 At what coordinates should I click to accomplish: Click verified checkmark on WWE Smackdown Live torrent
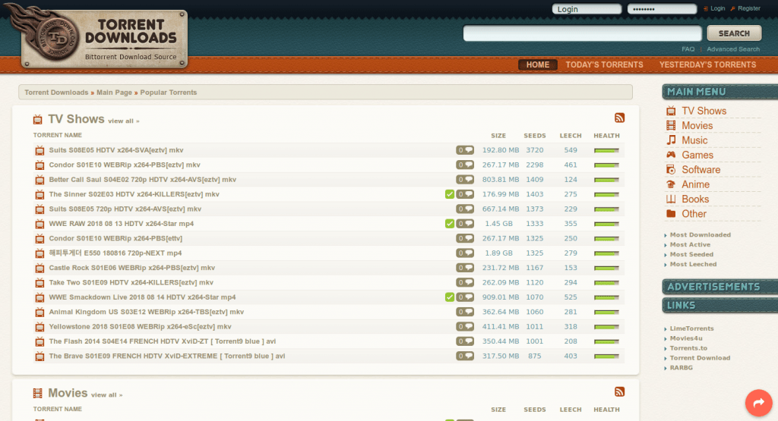coord(450,297)
